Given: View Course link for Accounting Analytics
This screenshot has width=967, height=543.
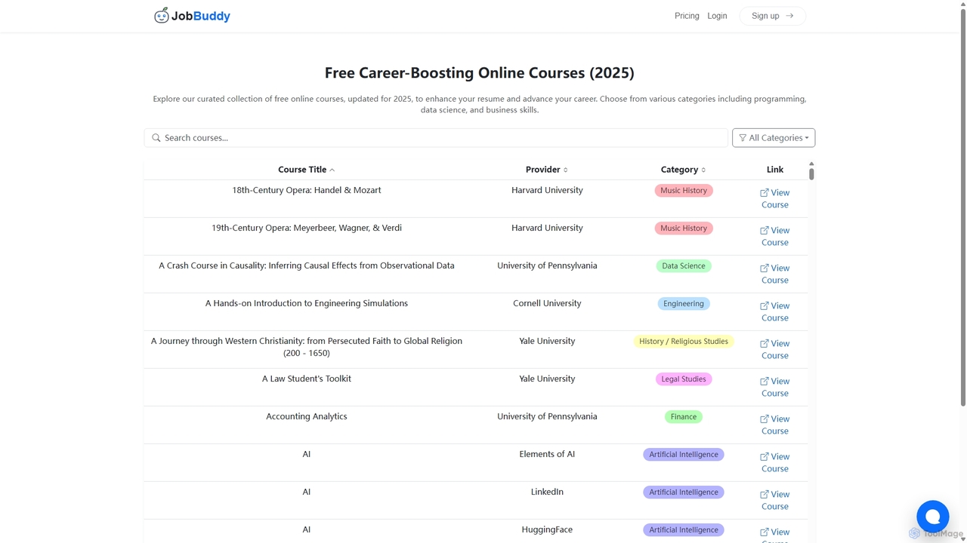Looking at the screenshot, I should pos(774,425).
